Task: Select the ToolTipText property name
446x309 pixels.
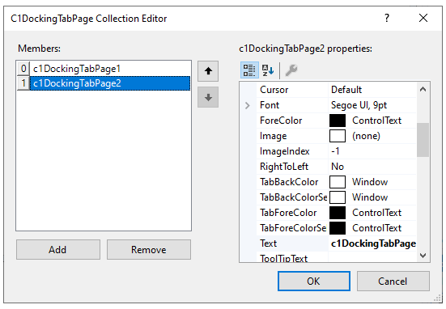Action: (283, 258)
